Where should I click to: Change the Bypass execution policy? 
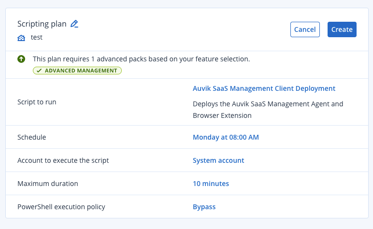[204, 207]
